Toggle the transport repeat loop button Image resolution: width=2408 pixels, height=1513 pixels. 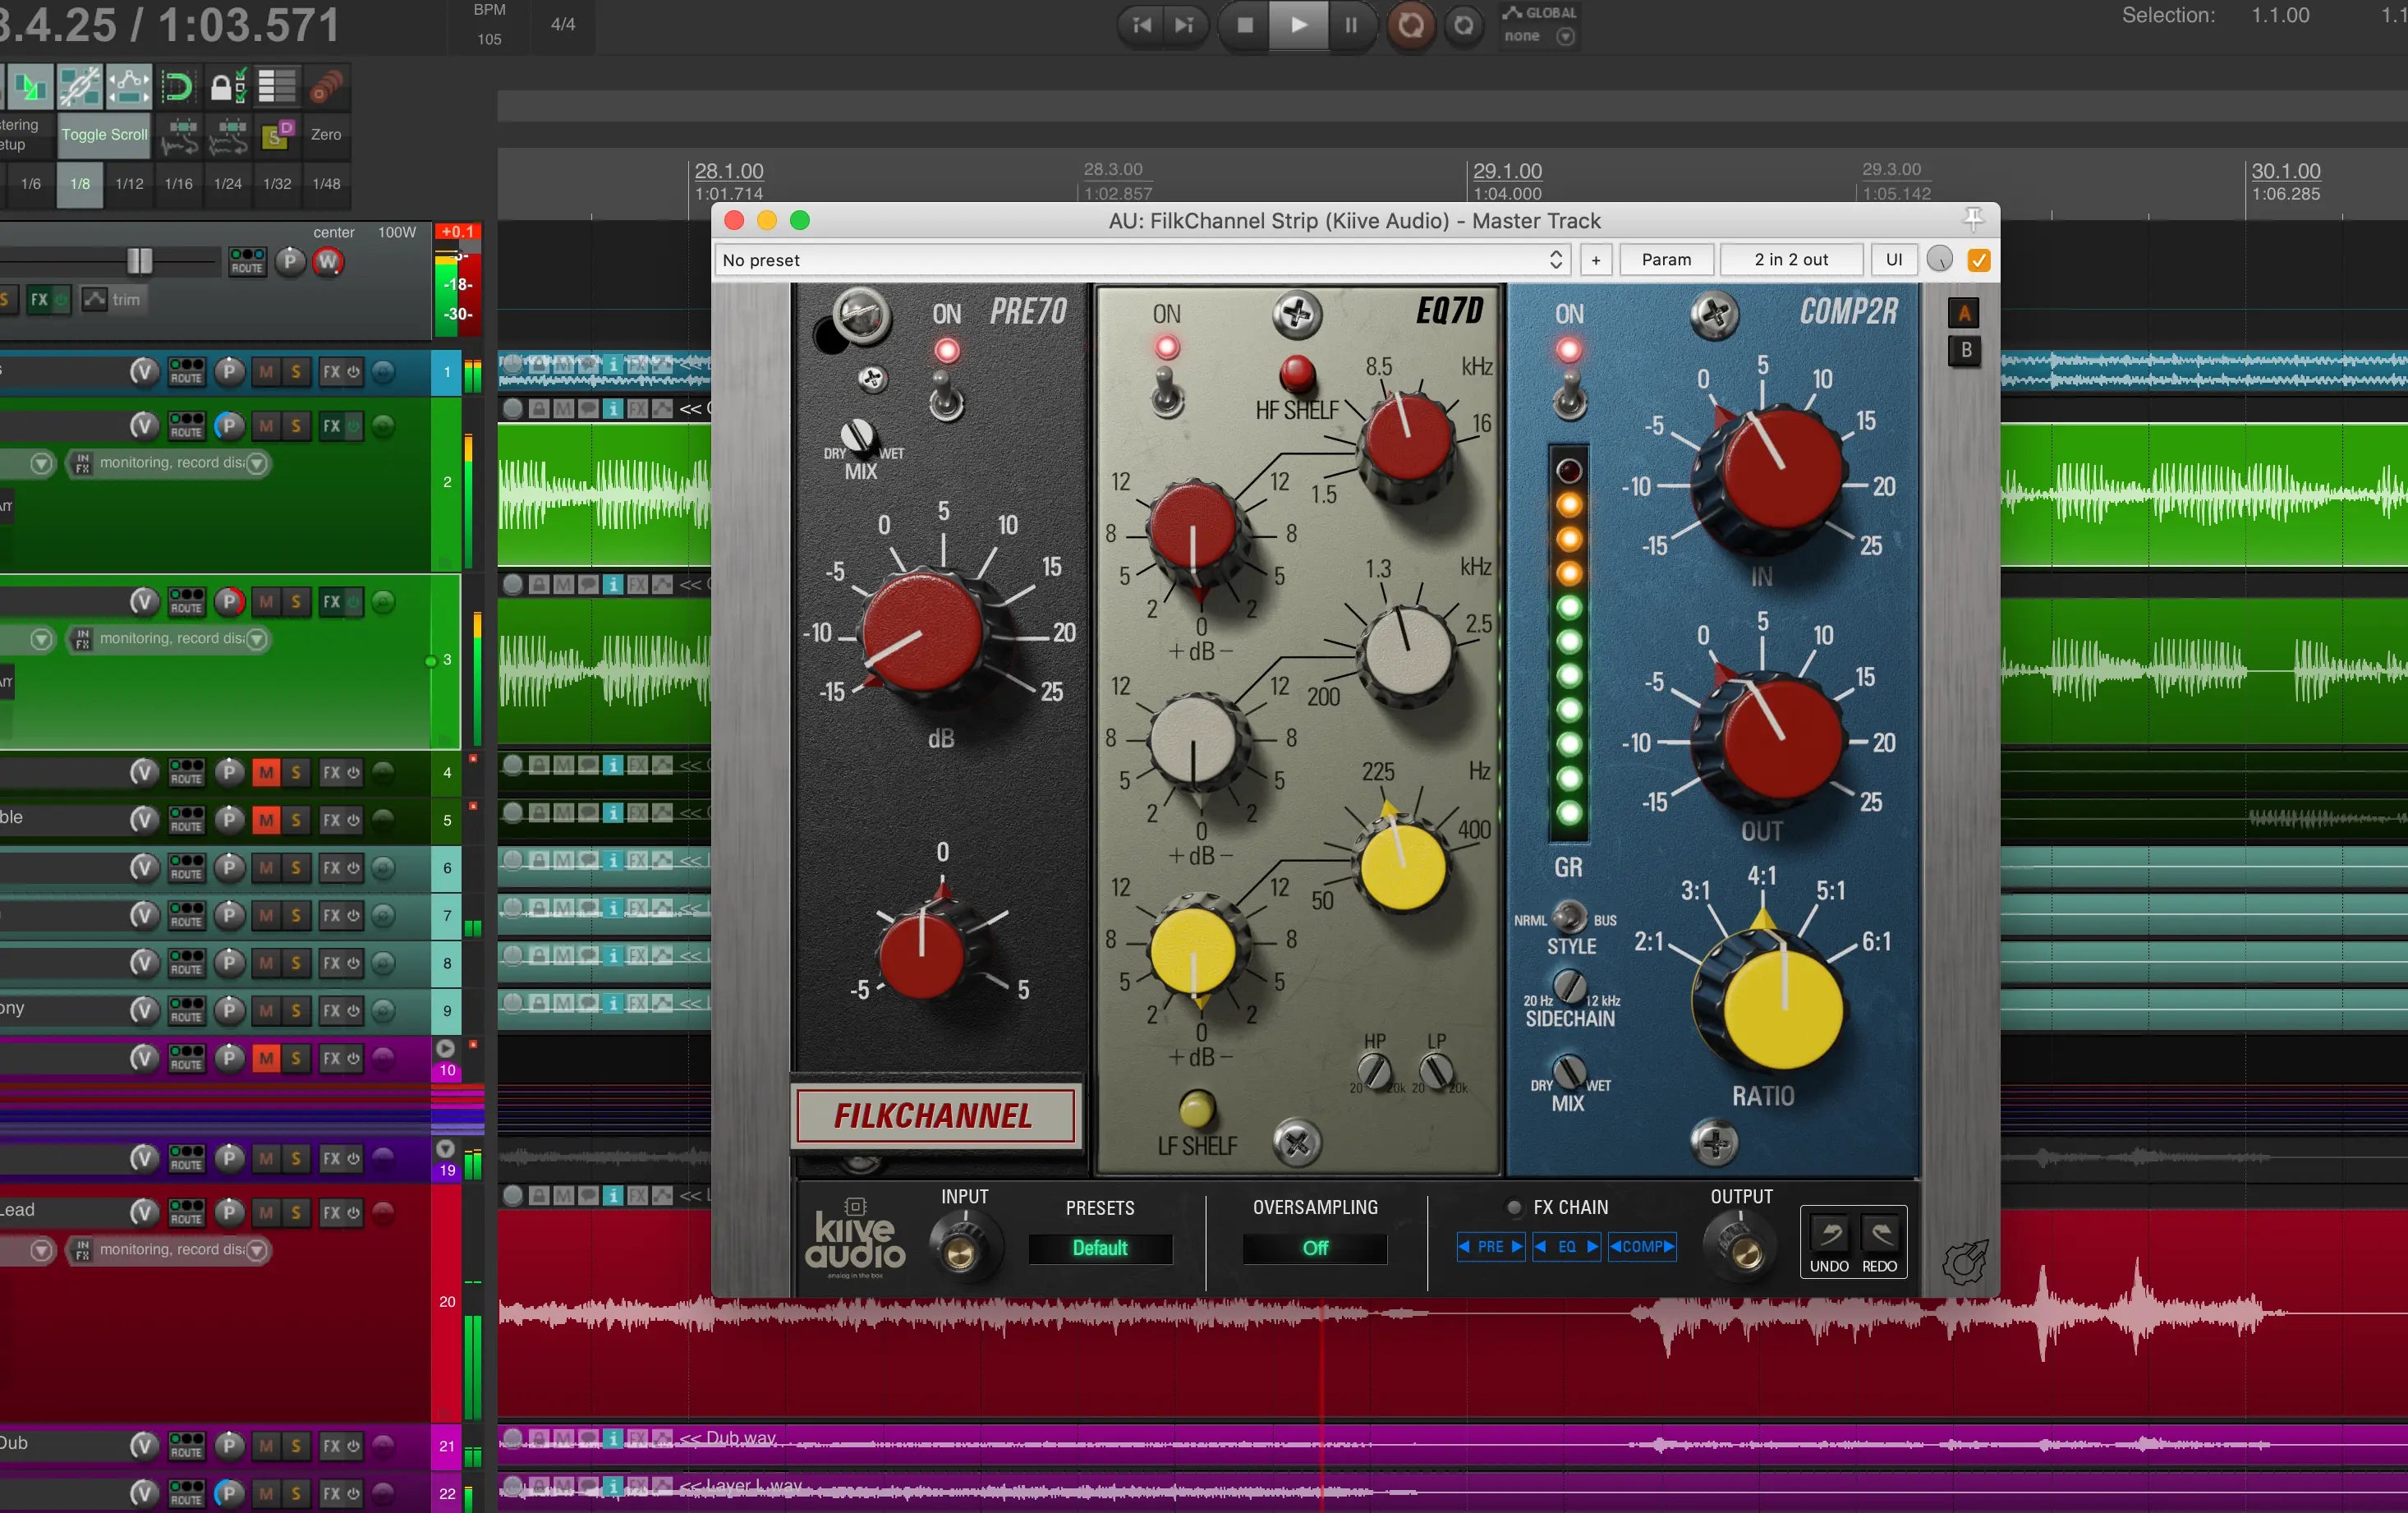[x=1464, y=25]
